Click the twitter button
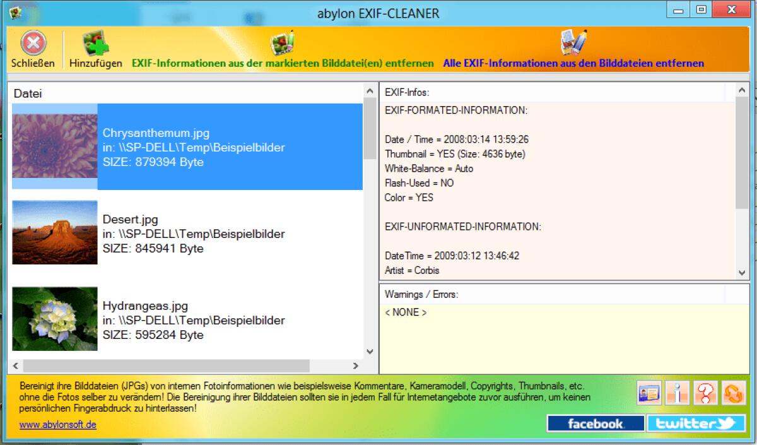Viewport: 757px width, 445px height. click(x=696, y=424)
